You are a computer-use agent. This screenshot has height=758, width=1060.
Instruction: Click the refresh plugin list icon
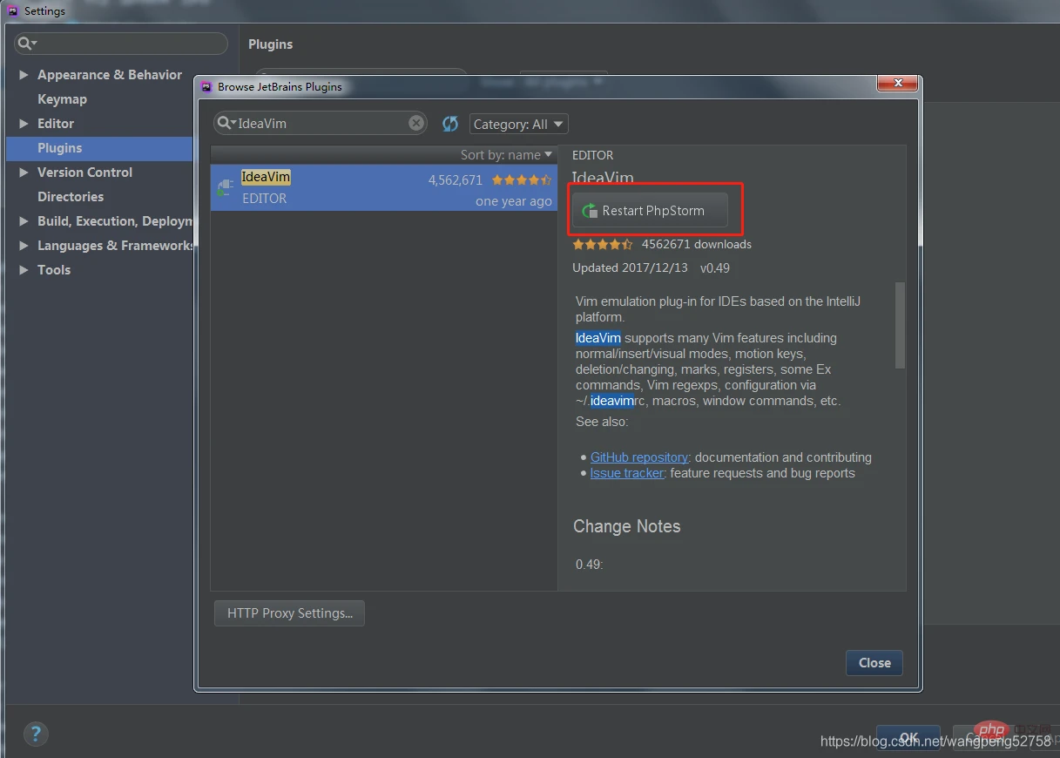[x=450, y=124]
